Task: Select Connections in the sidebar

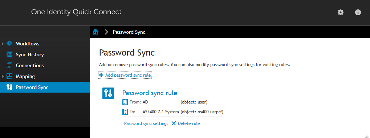Action: [30, 65]
